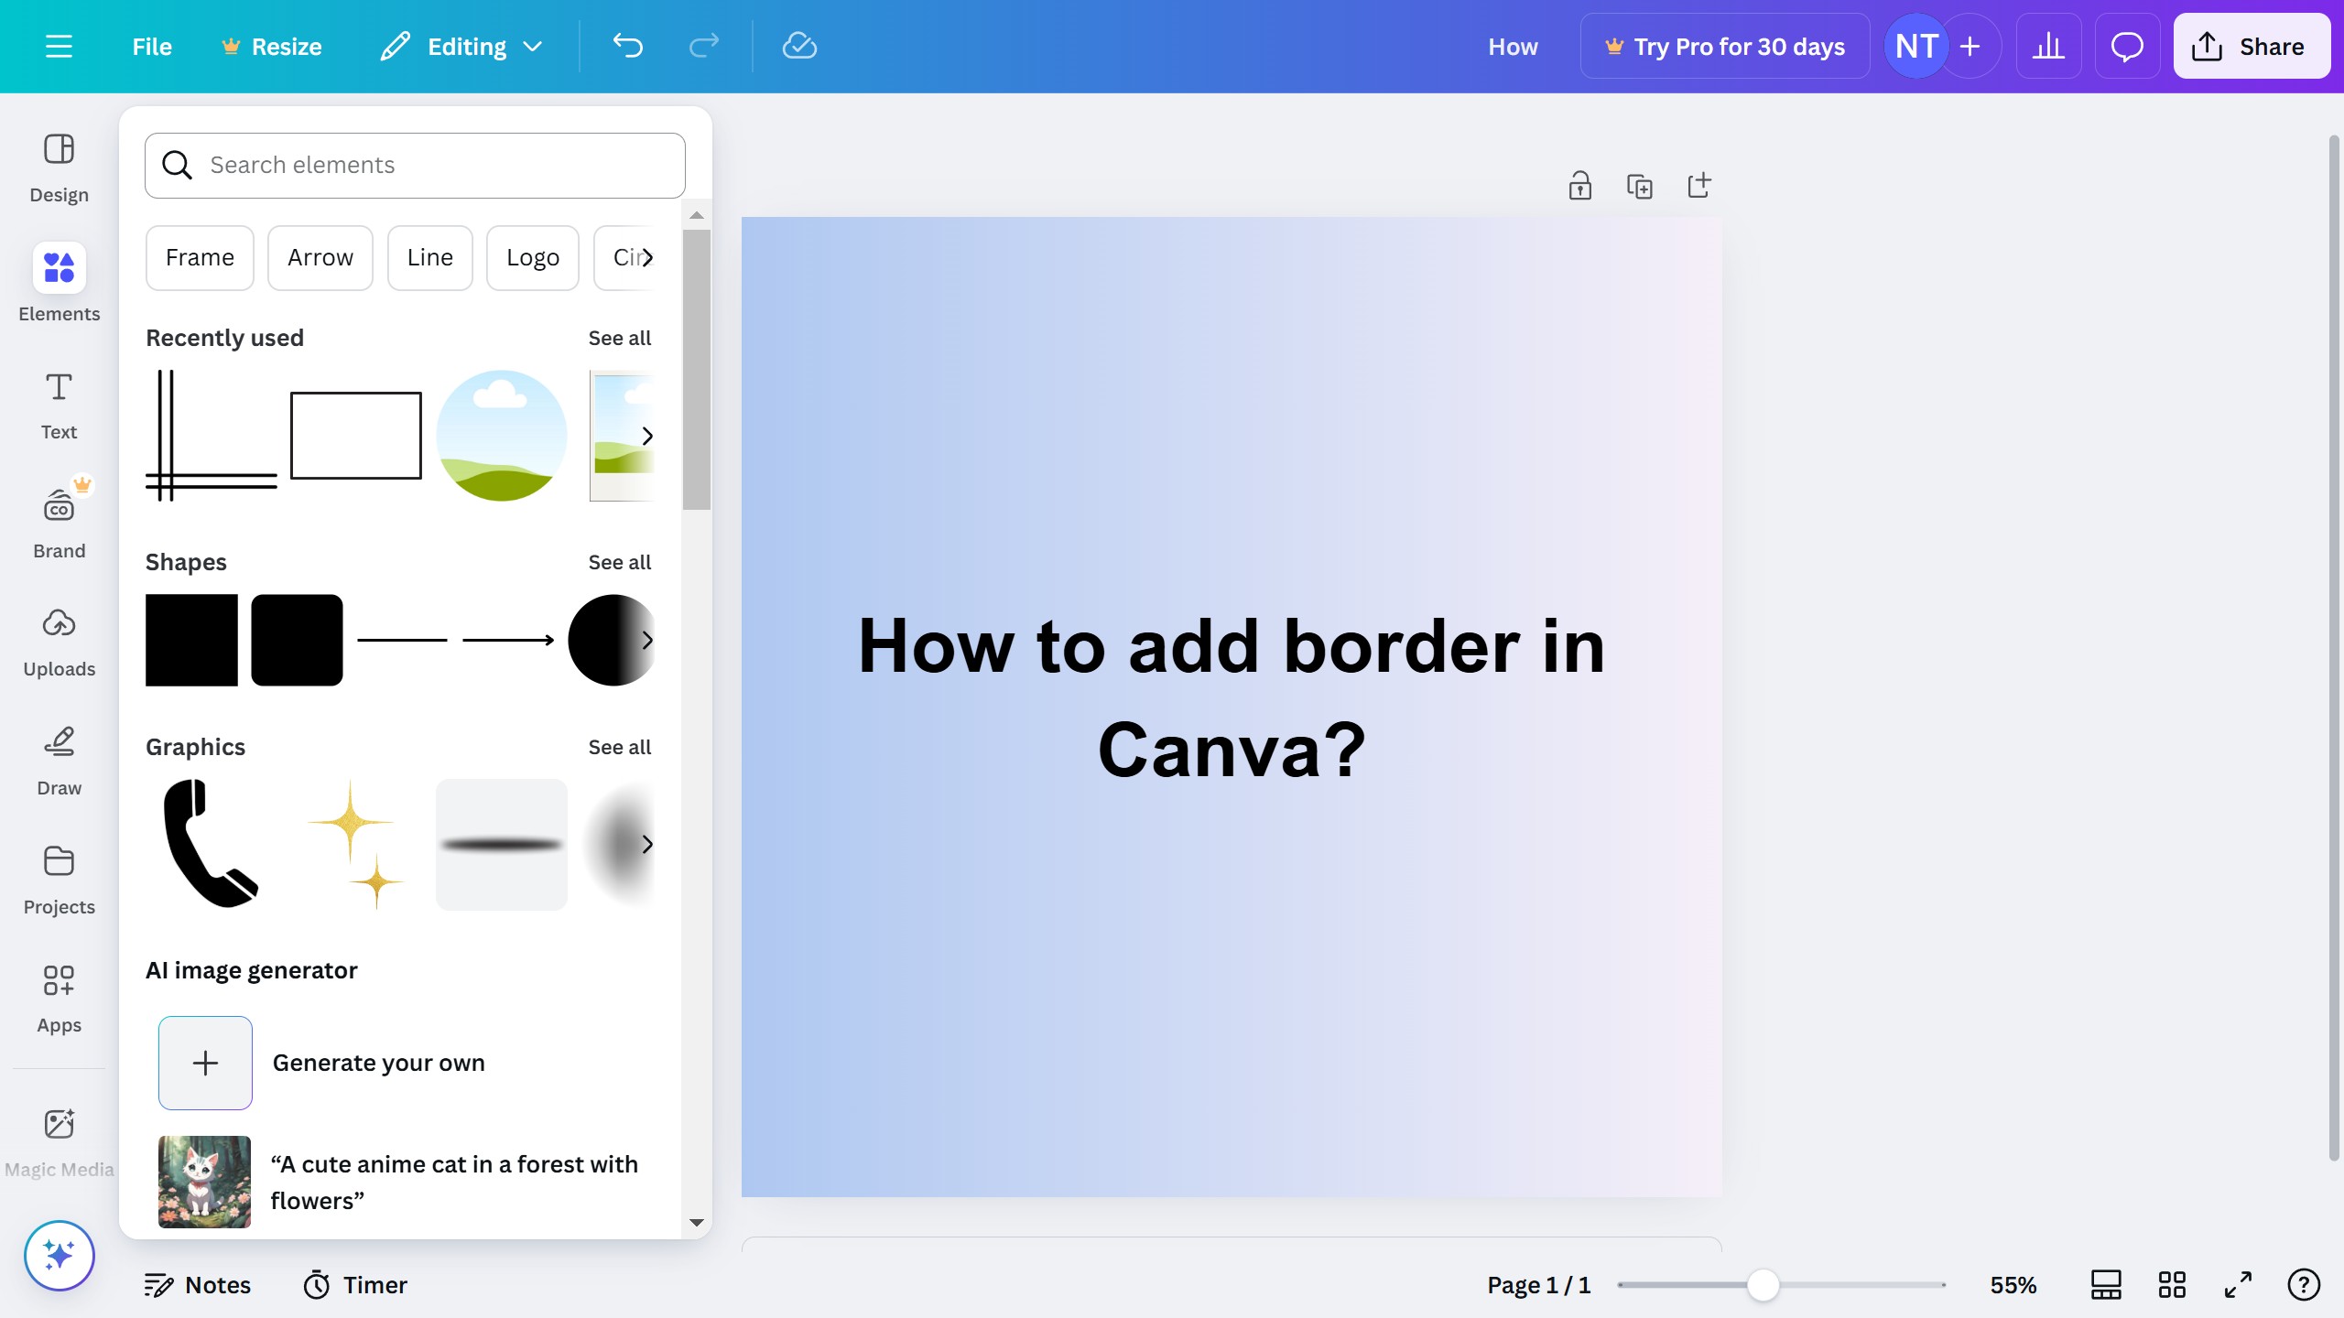Switch to the Text tab
Image resolution: width=2344 pixels, height=1318 pixels.
(x=59, y=405)
